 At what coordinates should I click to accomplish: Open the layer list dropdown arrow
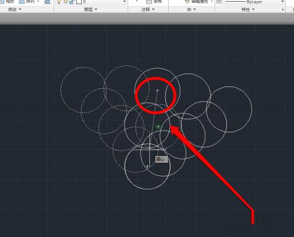(x=124, y=2)
